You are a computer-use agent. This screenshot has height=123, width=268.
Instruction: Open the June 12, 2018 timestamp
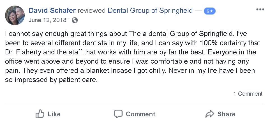(x=48, y=20)
